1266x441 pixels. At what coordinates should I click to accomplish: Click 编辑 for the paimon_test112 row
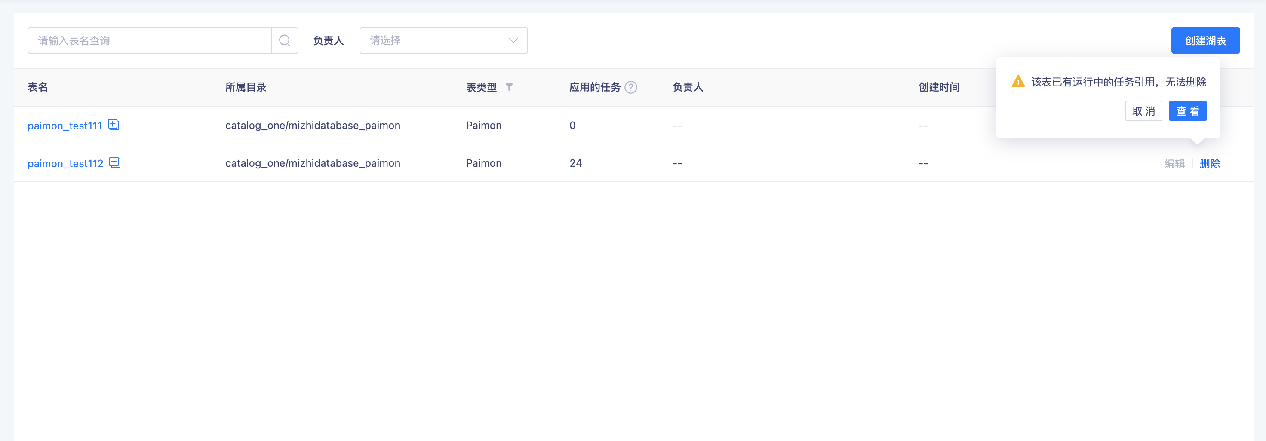pos(1174,163)
